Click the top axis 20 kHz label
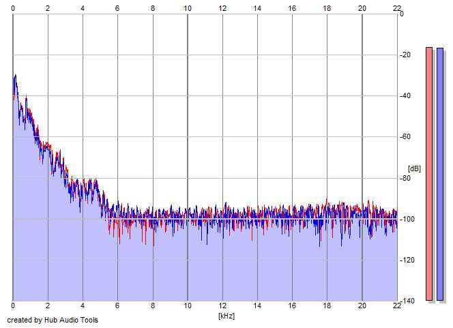Screen dimensions: 453x328 coord(362,9)
